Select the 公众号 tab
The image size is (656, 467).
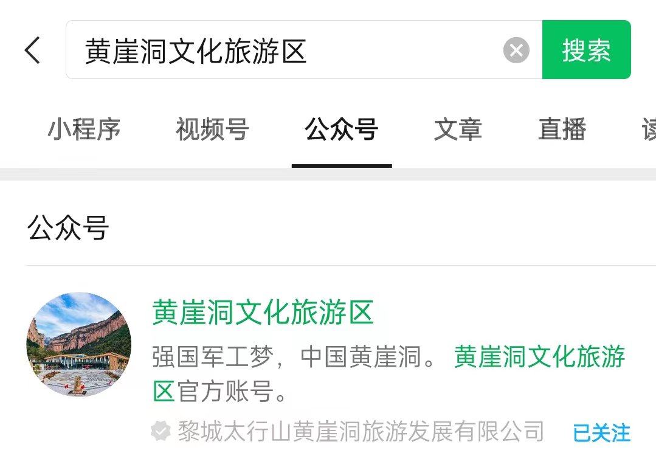click(342, 130)
